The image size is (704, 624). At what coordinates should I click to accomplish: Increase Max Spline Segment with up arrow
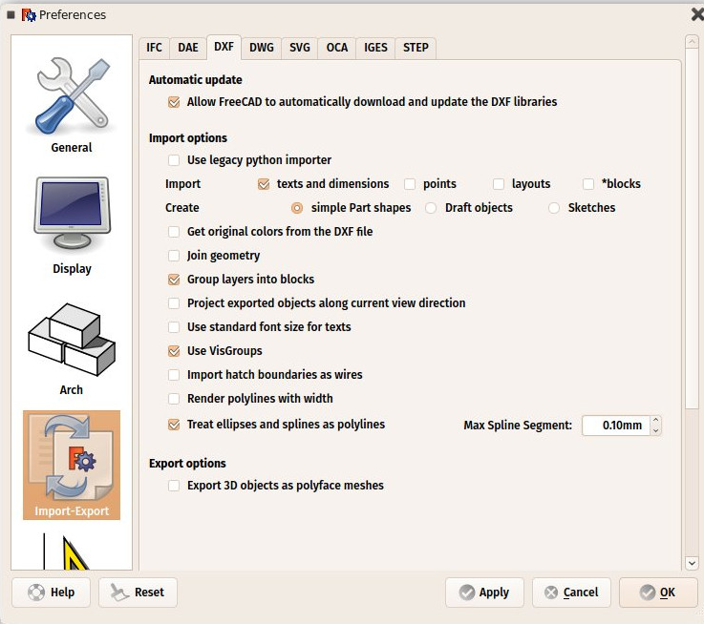click(x=655, y=421)
